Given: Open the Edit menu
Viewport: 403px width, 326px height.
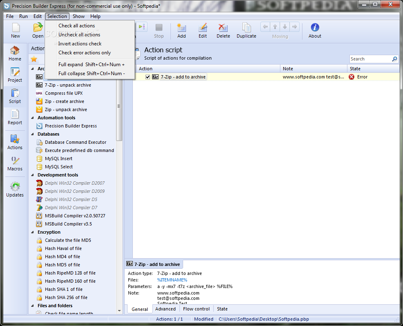Looking at the screenshot, I should [38, 16].
